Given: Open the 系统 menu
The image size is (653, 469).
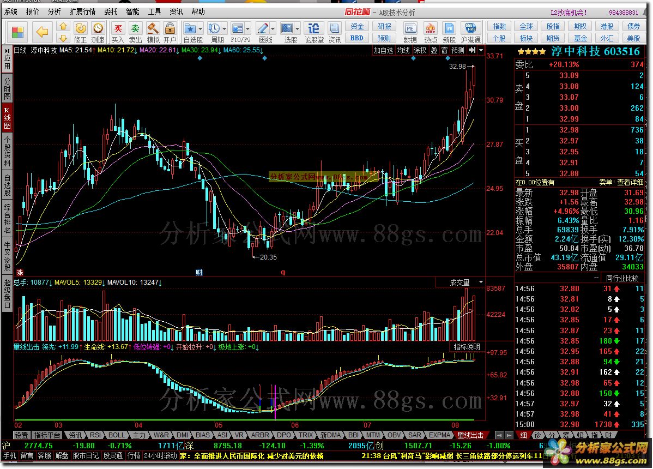Looking at the screenshot, I should pos(11,11).
